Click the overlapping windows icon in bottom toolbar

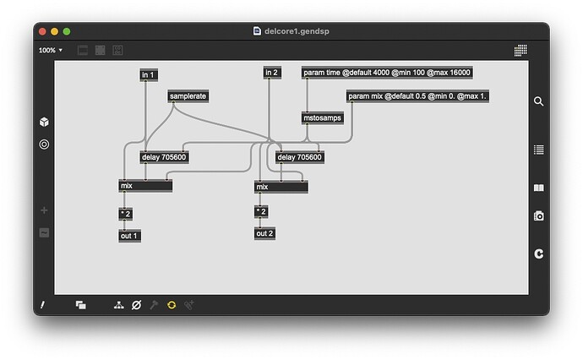(80, 305)
